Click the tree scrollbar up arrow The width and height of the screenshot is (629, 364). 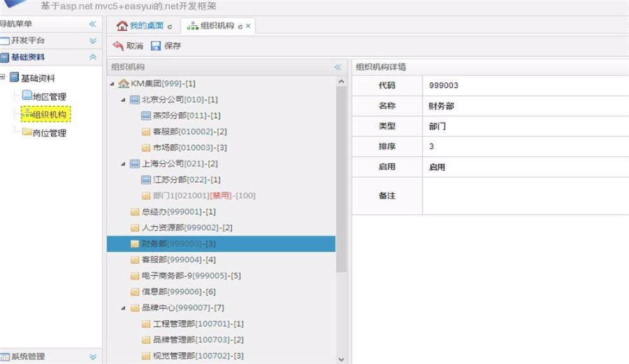pos(341,82)
